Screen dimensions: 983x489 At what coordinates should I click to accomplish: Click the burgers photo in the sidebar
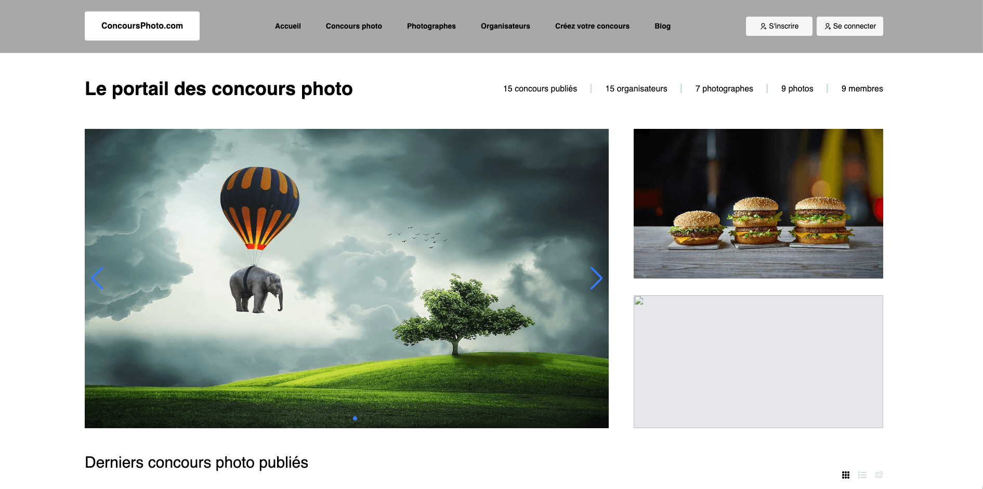[x=758, y=204]
